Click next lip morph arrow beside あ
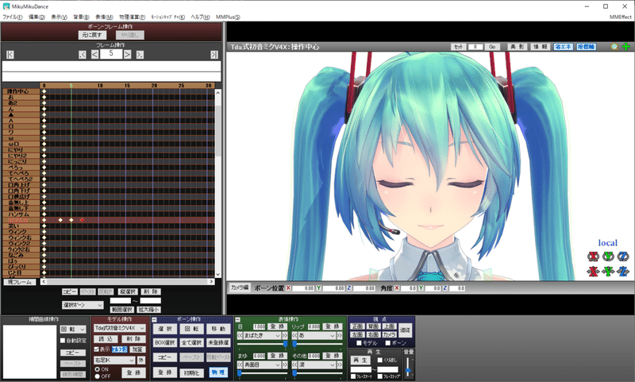The image size is (635, 382). (x=340, y=336)
